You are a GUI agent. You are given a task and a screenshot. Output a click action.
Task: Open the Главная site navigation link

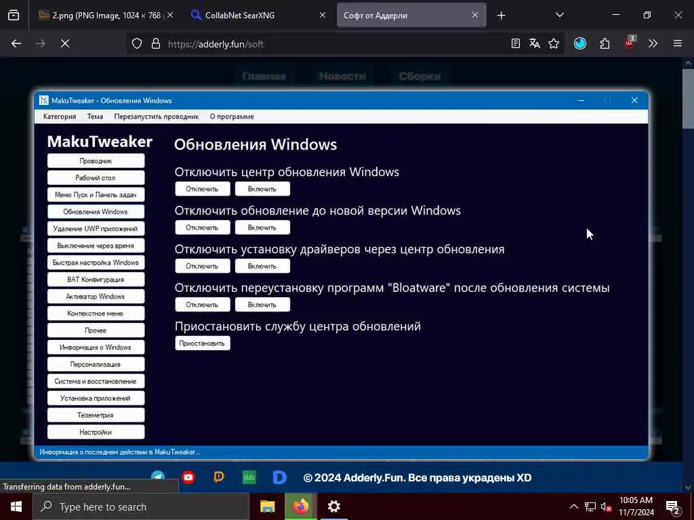[264, 77]
